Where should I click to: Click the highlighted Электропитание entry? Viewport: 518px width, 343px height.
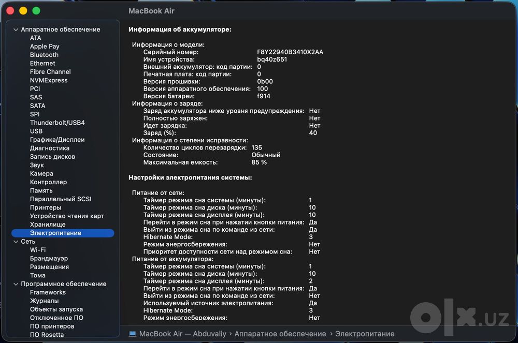point(63,233)
